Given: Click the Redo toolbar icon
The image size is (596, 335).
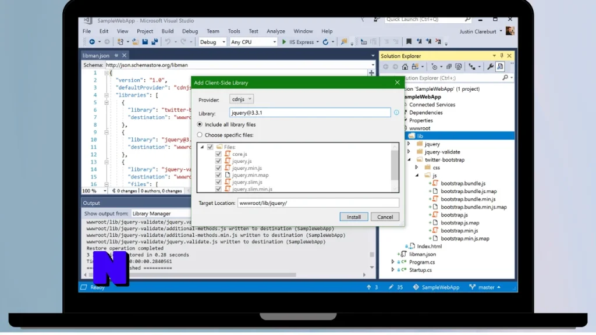Looking at the screenshot, I should 183,42.
